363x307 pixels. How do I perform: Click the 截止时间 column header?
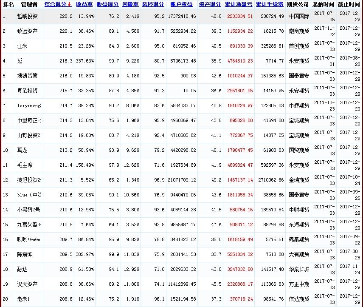[349, 4]
